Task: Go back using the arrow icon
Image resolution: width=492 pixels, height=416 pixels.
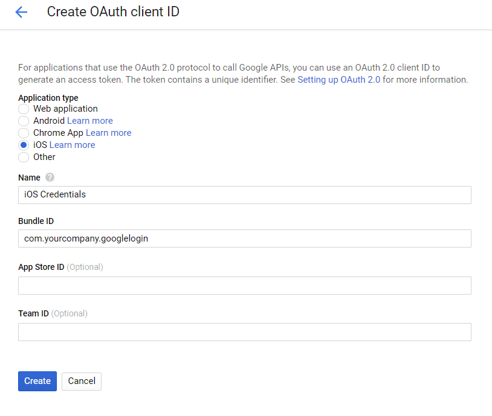Action: click(x=21, y=12)
